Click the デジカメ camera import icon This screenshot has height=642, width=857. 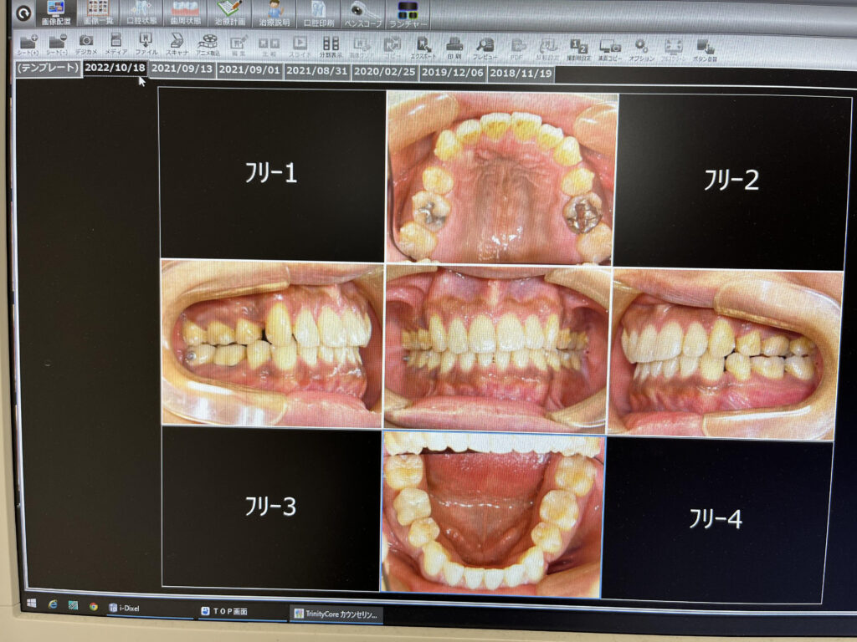[x=85, y=43]
